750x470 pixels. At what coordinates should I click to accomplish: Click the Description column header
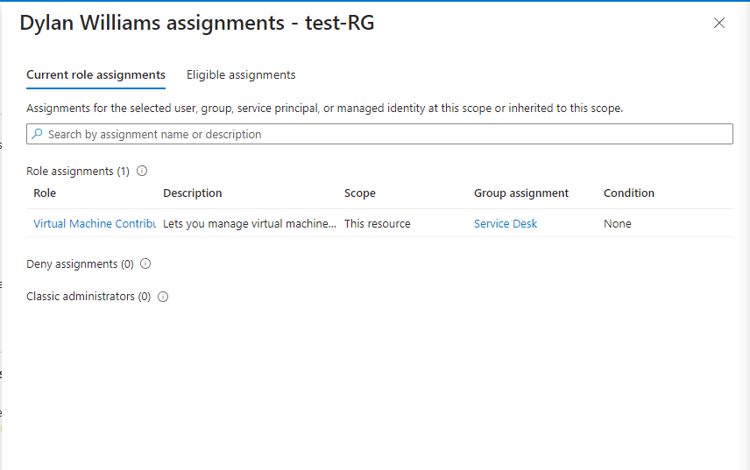(193, 193)
